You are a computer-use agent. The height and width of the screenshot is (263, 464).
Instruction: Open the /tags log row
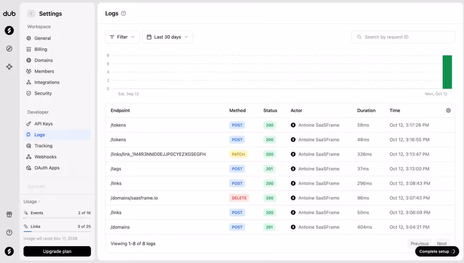(280, 169)
